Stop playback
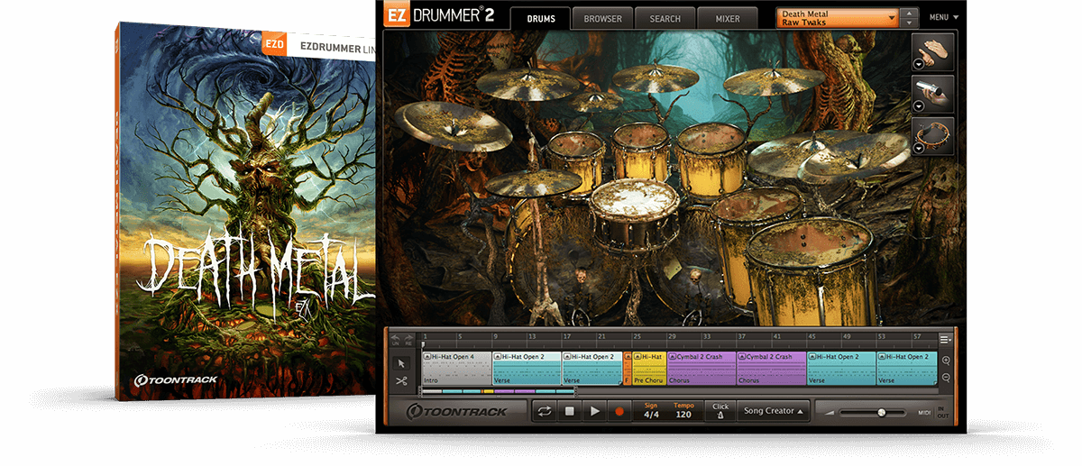 click(569, 411)
